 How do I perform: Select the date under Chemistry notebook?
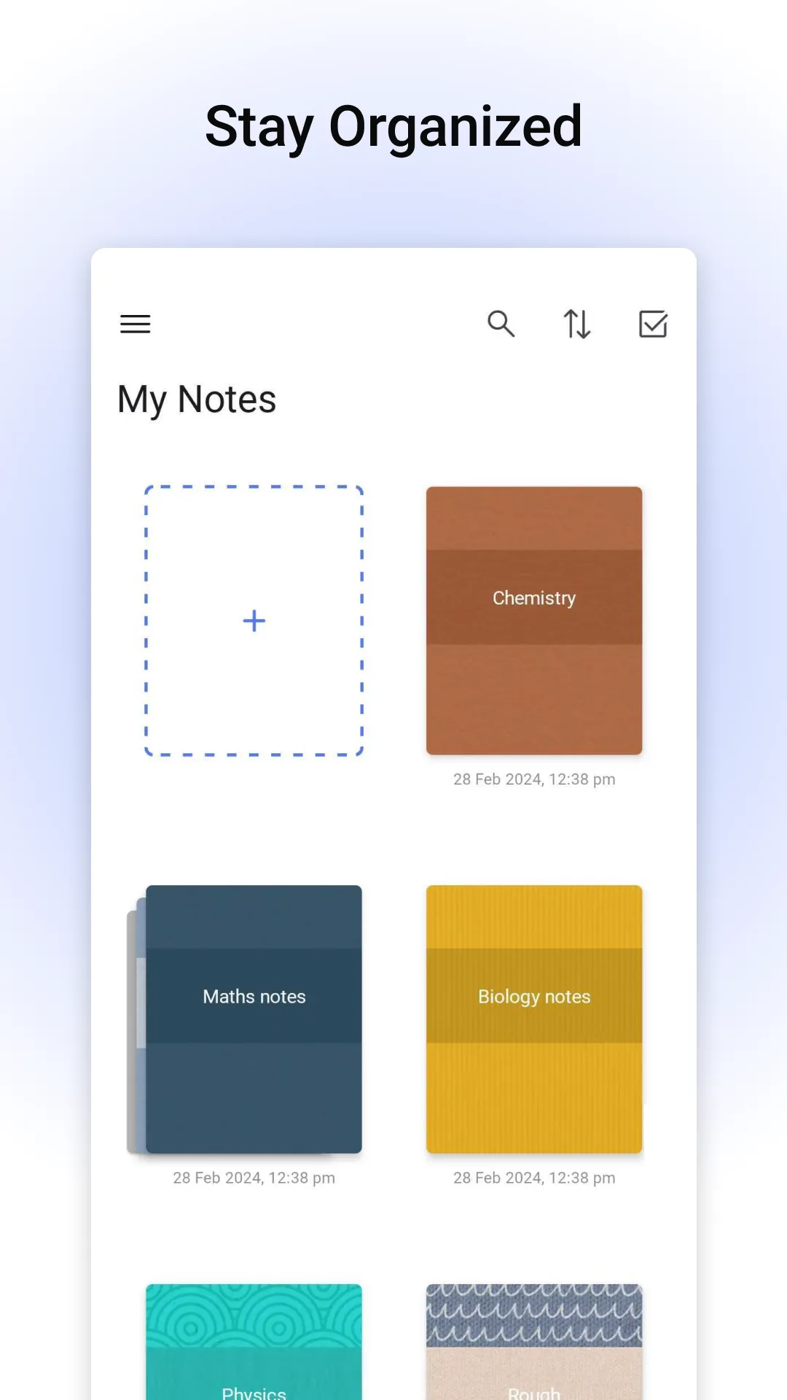[534, 779]
